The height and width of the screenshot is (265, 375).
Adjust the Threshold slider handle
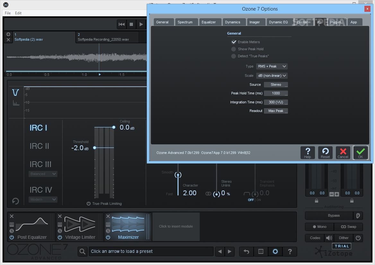click(95, 148)
